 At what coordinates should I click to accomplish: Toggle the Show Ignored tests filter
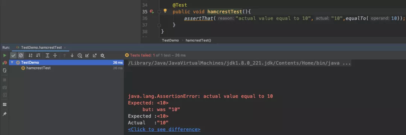tap(21, 55)
